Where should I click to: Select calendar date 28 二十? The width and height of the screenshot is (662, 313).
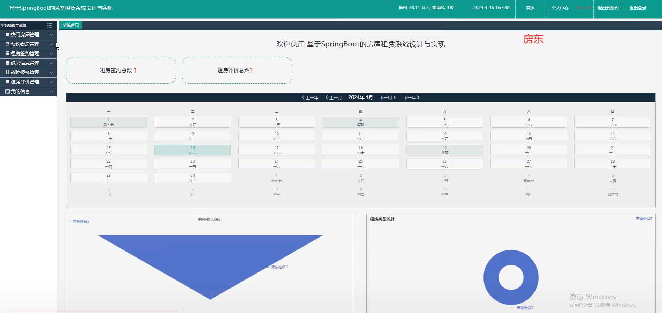pos(613,164)
